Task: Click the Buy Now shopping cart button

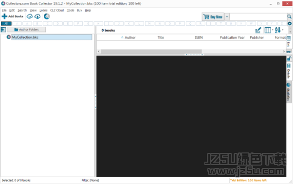Action: tap(213, 17)
